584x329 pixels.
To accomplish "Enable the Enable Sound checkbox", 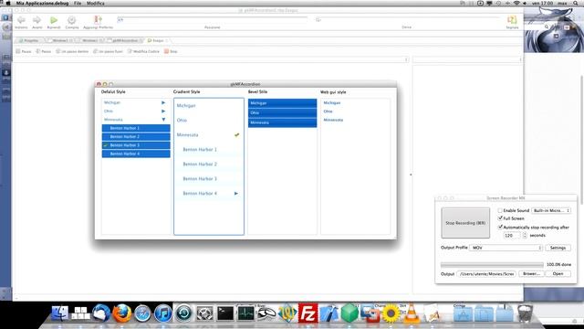I will [500, 210].
